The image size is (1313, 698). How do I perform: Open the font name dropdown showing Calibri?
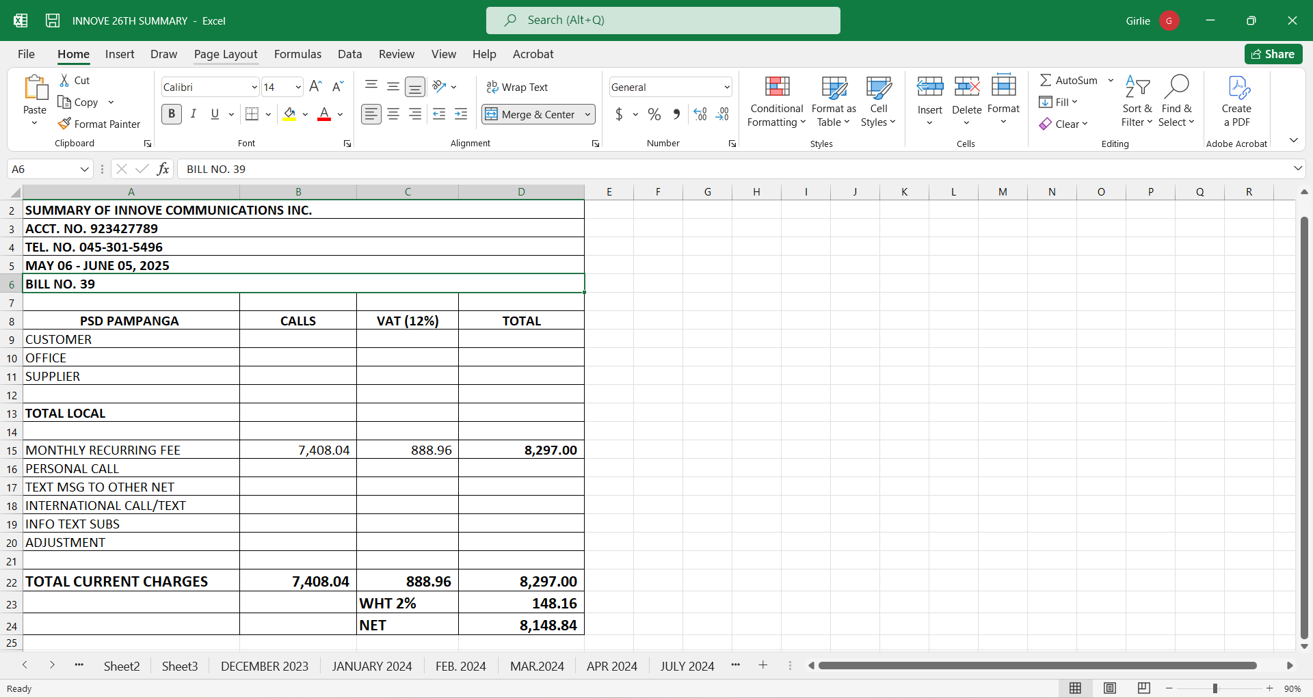point(254,88)
